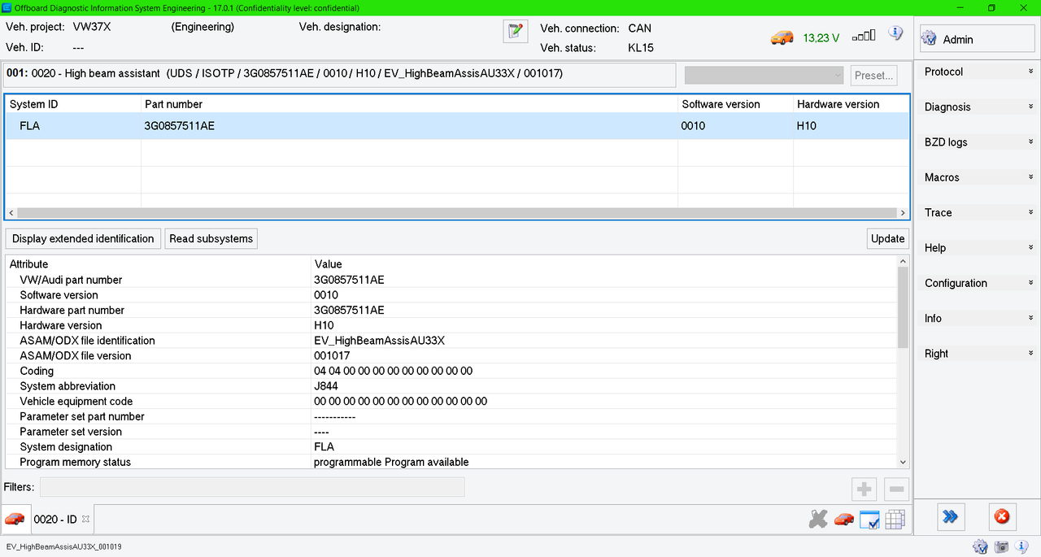Click the window checkmark view icon
This screenshot has height=557, width=1041.
[x=869, y=519]
